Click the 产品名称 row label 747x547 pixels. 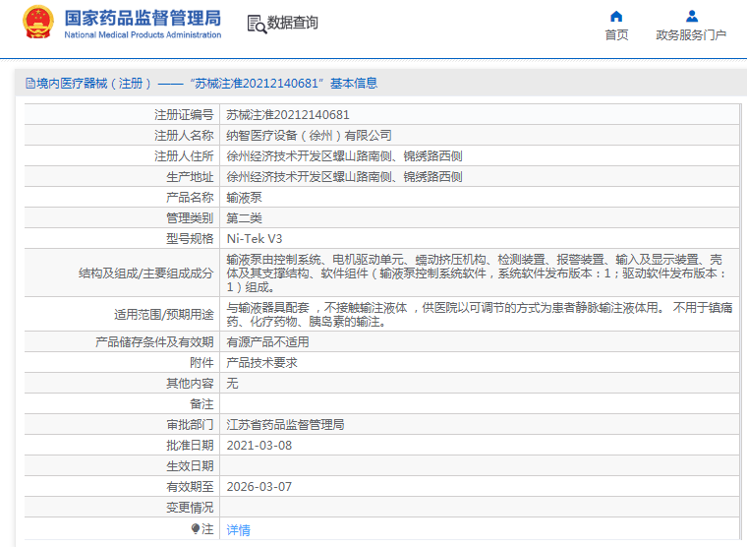190,198
